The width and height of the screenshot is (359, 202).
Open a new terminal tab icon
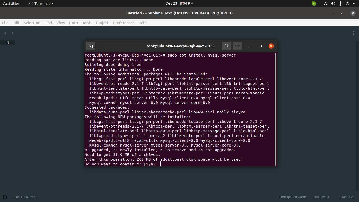[91, 46]
